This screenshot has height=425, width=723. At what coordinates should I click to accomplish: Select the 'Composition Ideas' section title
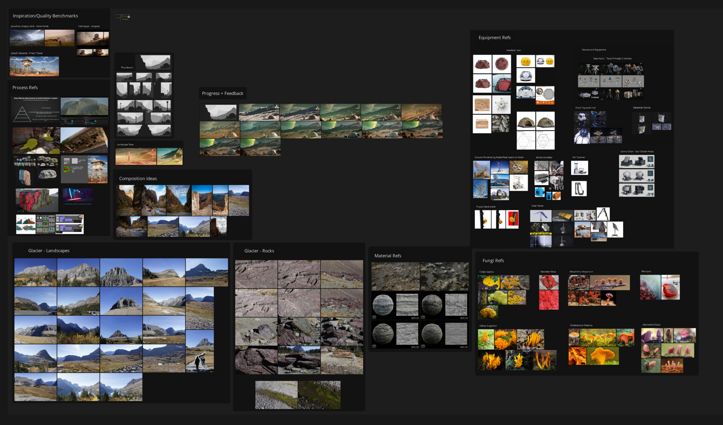tap(138, 179)
